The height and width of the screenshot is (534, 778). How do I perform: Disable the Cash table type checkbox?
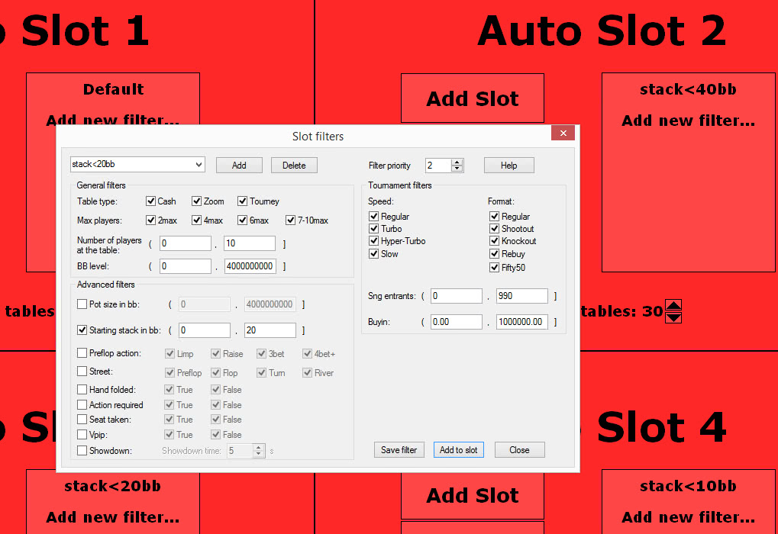pyautogui.click(x=150, y=201)
